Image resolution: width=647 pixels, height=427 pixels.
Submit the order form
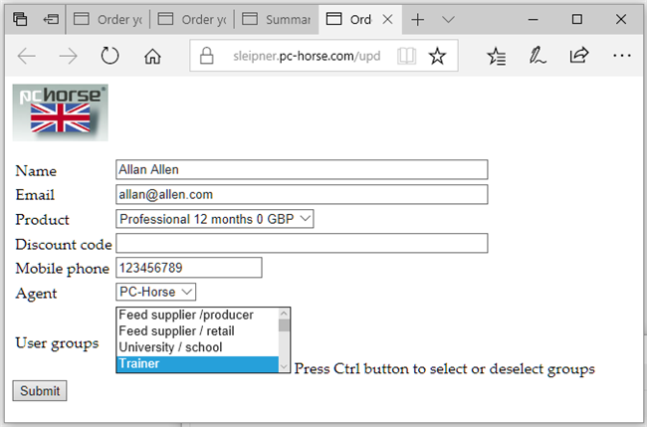(40, 391)
